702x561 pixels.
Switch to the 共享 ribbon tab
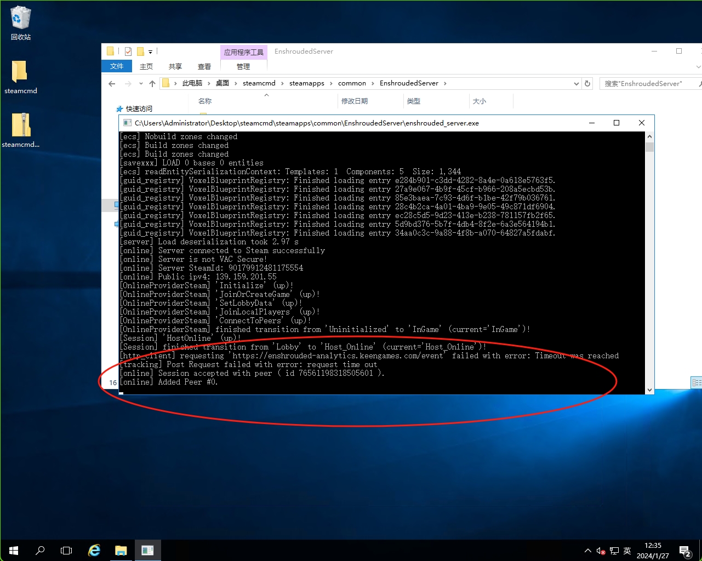[x=175, y=66]
